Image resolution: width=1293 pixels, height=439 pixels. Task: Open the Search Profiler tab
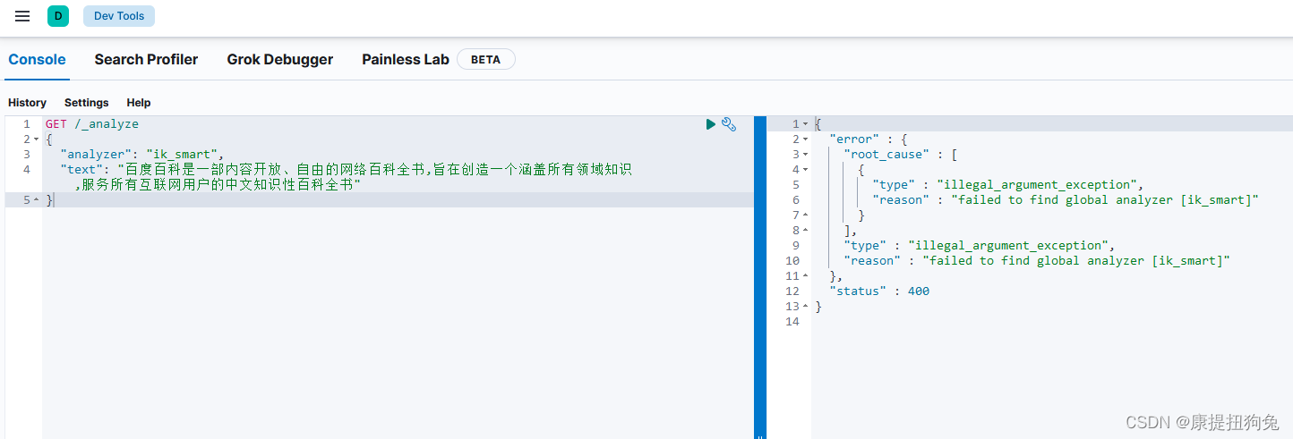coord(146,60)
